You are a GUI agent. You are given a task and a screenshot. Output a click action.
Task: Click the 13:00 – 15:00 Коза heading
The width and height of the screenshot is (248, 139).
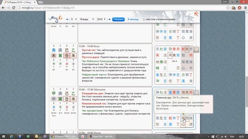89,46
